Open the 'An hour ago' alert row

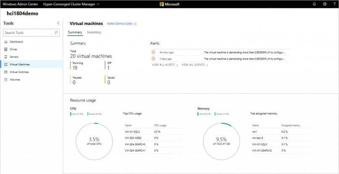tap(219, 53)
